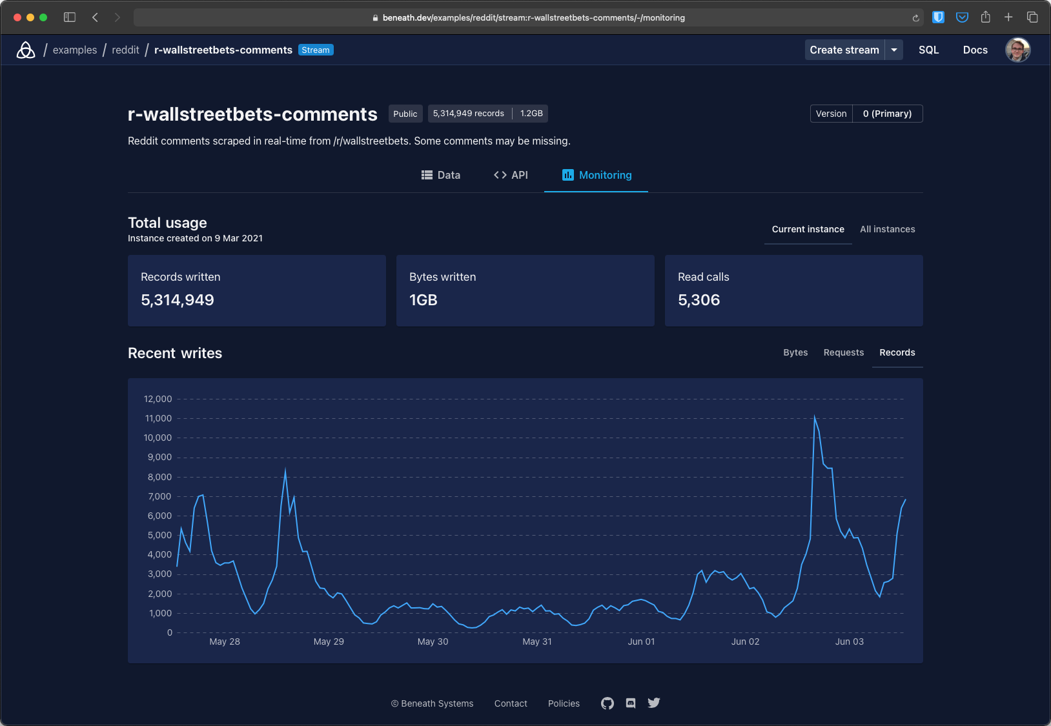Switch to the Data tab
This screenshot has width=1051, height=726.
click(441, 175)
